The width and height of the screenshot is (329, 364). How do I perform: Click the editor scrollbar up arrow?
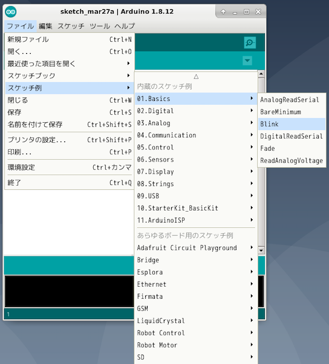point(261,74)
